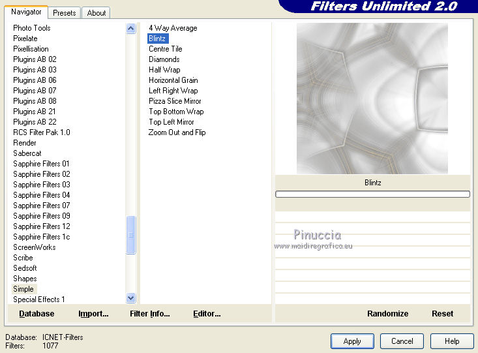Reset the filter parameters
This screenshot has width=478, height=353.
[442, 314]
